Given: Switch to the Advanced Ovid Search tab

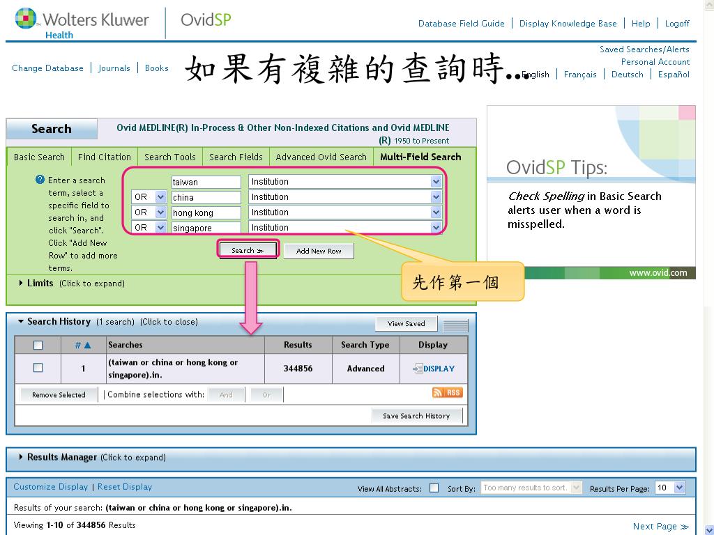Looking at the screenshot, I should click(321, 157).
